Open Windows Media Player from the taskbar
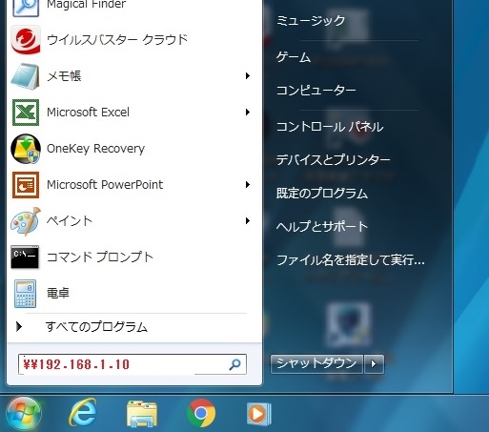 [x=259, y=414]
